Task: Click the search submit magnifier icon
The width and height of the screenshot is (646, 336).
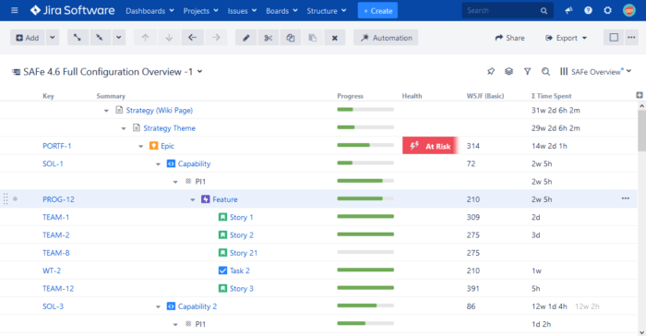Action: (x=544, y=11)
